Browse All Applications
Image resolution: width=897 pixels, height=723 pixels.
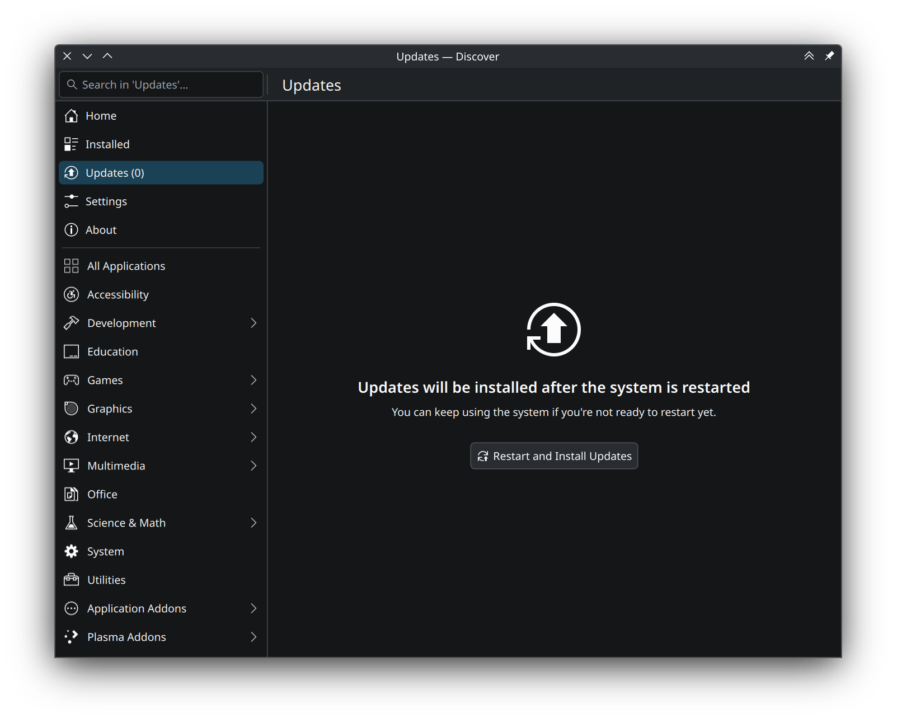point(161,266)
